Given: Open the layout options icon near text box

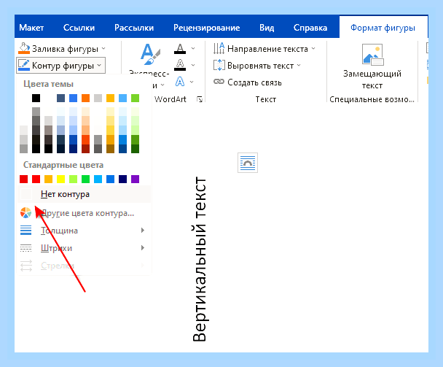Looking at the screenshot, I should [248, 163].
